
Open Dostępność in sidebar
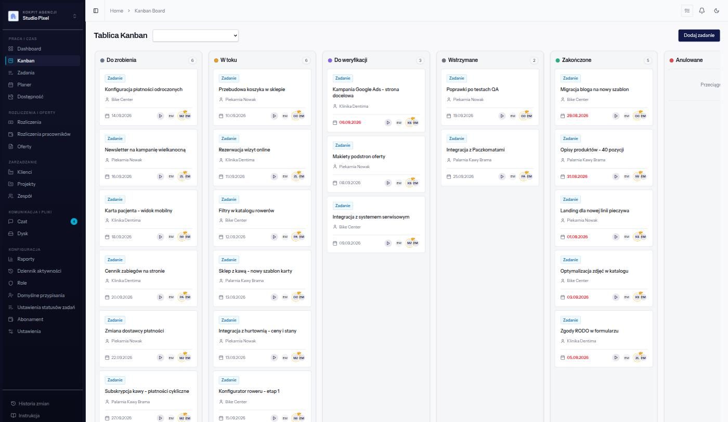(43, 97)
